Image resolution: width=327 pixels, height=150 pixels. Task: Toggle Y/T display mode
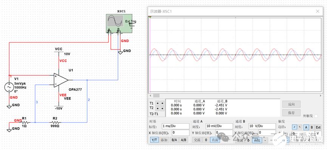tap(154, 140)
